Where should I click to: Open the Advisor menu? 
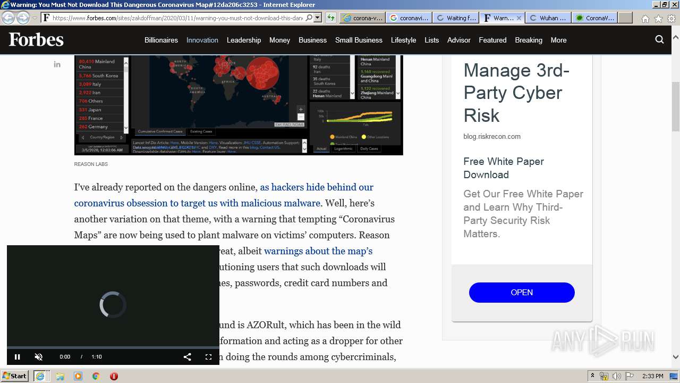click(459, 40)
